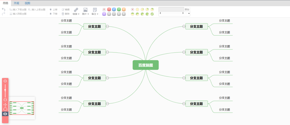Set priority 2 blue badge
The width and height of the screenshot is (290, 125).
pyautogui.click(x=114, y=9)
